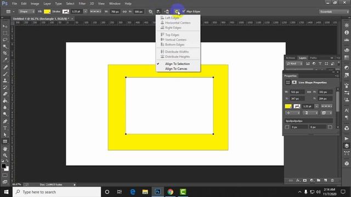Select the Eyedropper tool
This screenshot has height=197, width=351.
pyautogui.click(x=5, y=60)
